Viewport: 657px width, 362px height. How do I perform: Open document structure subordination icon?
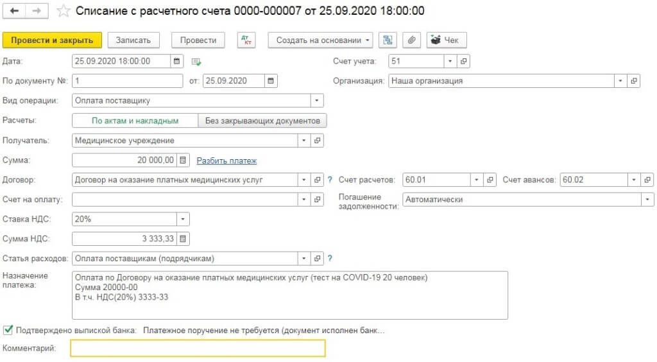coord(388,40)
